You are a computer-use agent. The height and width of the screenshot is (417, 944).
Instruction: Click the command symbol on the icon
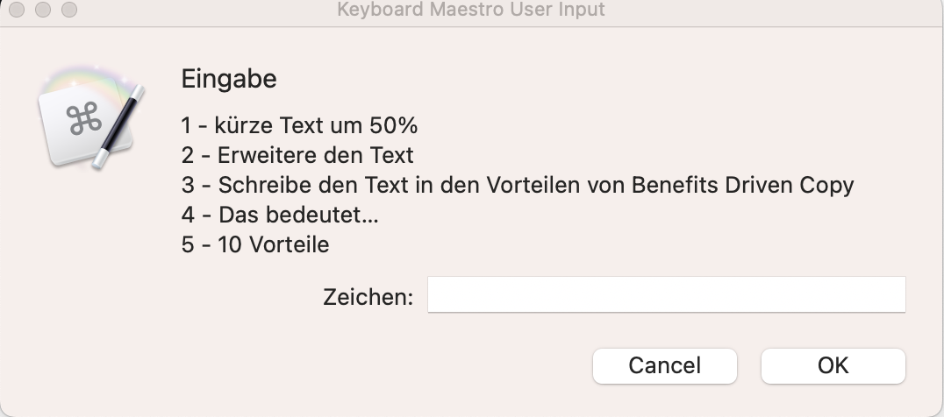click(83, 118)
